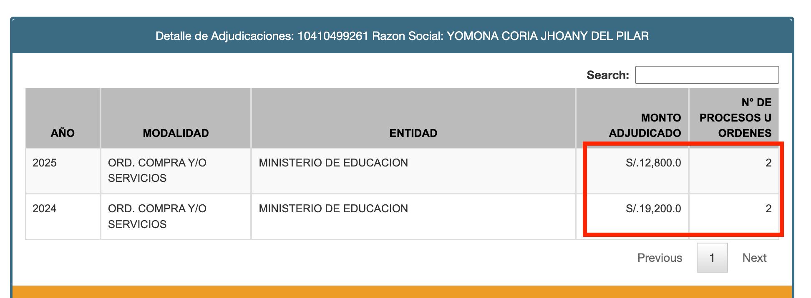Sort by N° DE PROCESOS U ORDENES header

(x=735, y=118)
